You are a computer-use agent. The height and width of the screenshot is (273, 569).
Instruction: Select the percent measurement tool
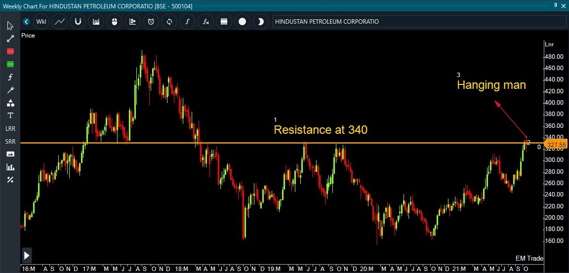pyautogui.click(x=10, y=180)
